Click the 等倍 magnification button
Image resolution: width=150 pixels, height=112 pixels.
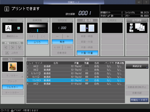point(62,42)
